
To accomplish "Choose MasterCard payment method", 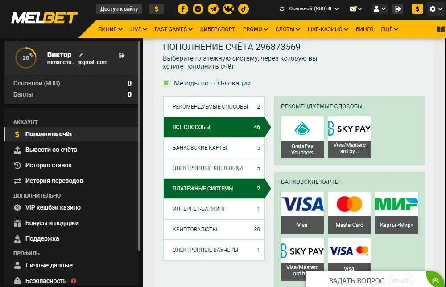I will click(x=349, y=213).
